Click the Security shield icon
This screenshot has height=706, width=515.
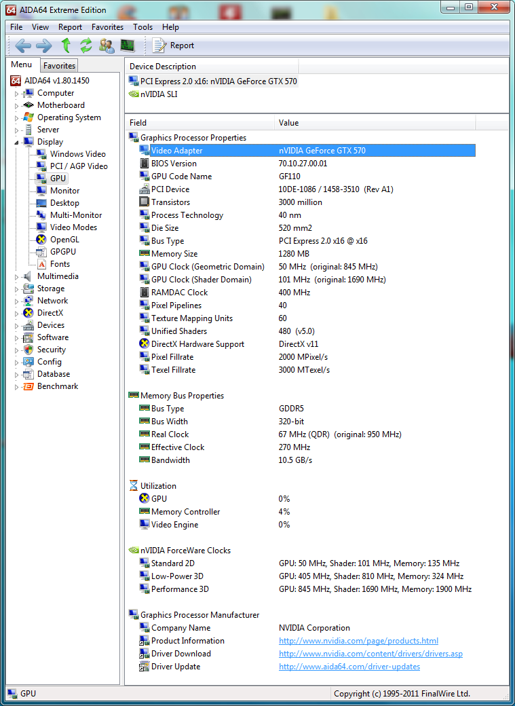(x=28, y=350)
